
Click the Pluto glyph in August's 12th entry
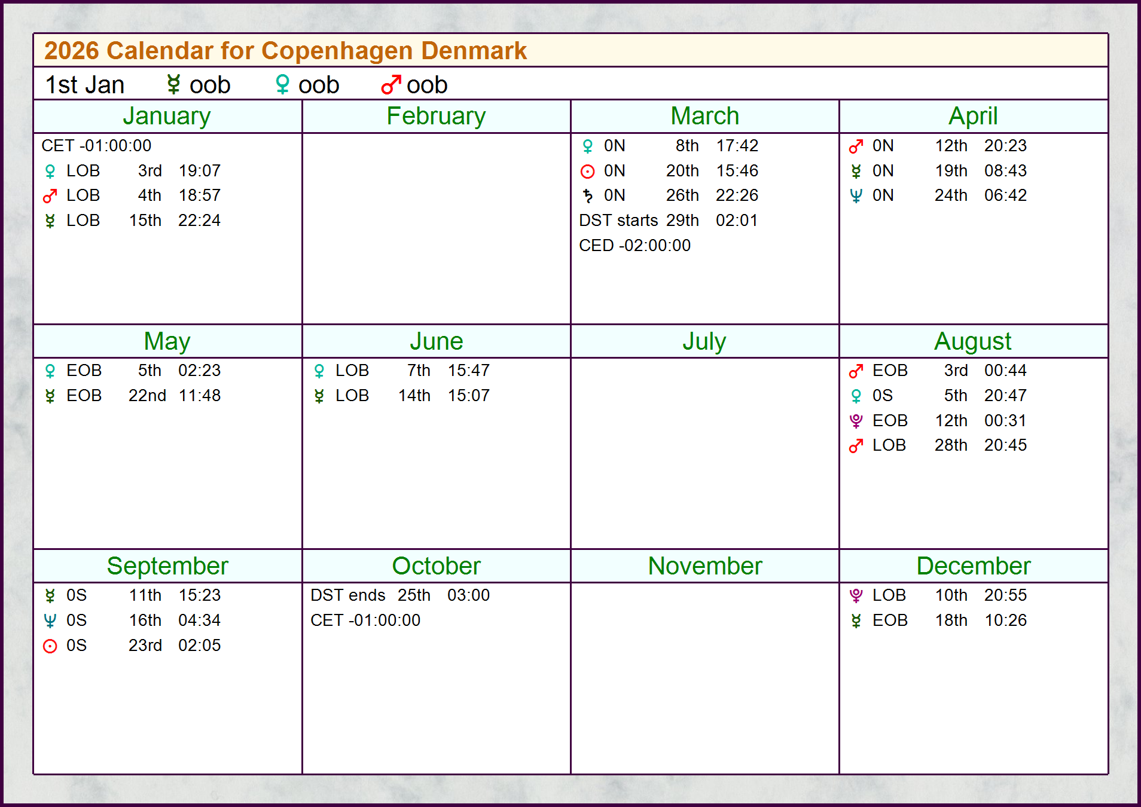856,421
